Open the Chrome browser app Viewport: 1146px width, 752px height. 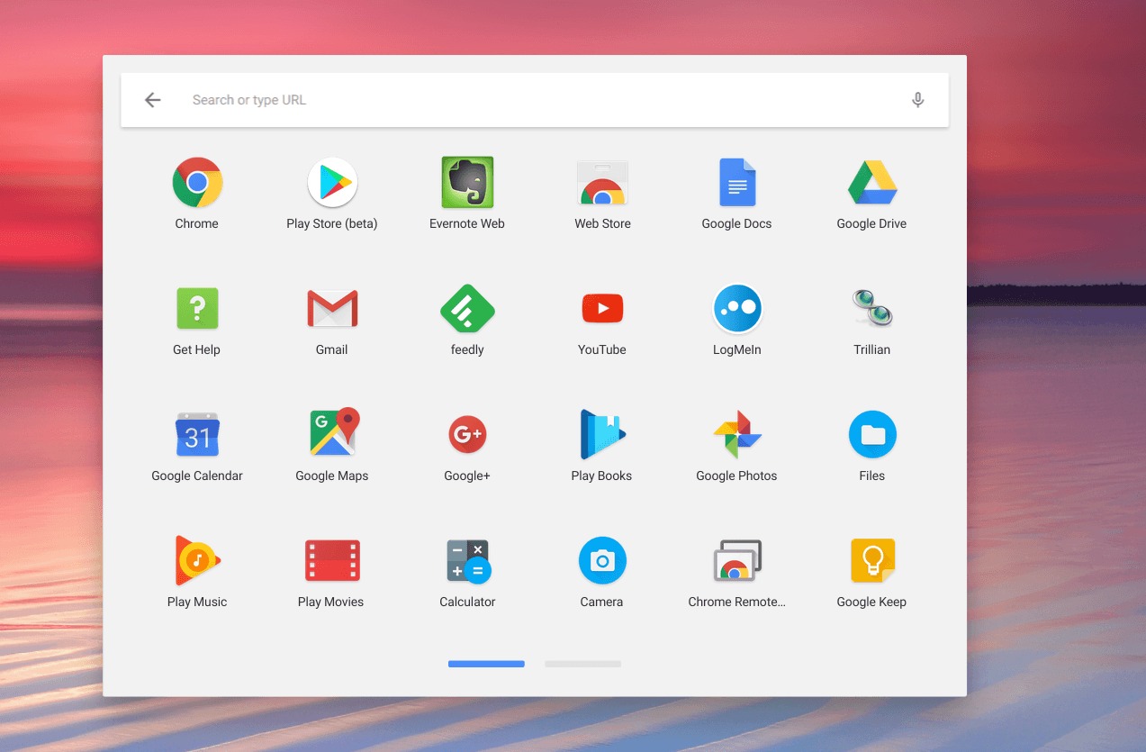point(197,183)
